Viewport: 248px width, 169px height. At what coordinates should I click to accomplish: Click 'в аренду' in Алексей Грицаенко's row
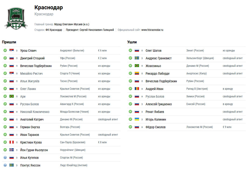tap(228, 104)
